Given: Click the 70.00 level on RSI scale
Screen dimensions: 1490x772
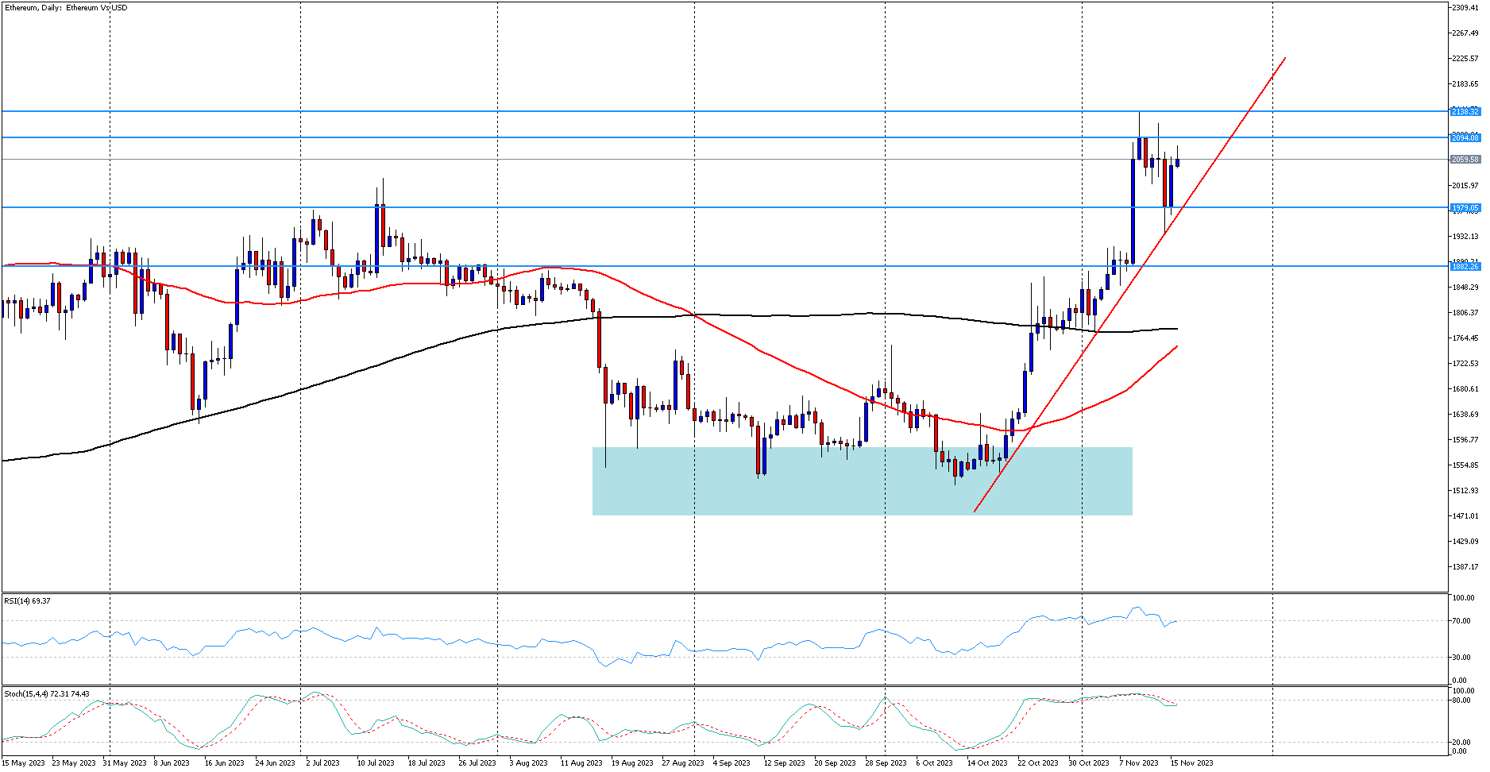Looking at the screenshot, I should coord(1461,621).
